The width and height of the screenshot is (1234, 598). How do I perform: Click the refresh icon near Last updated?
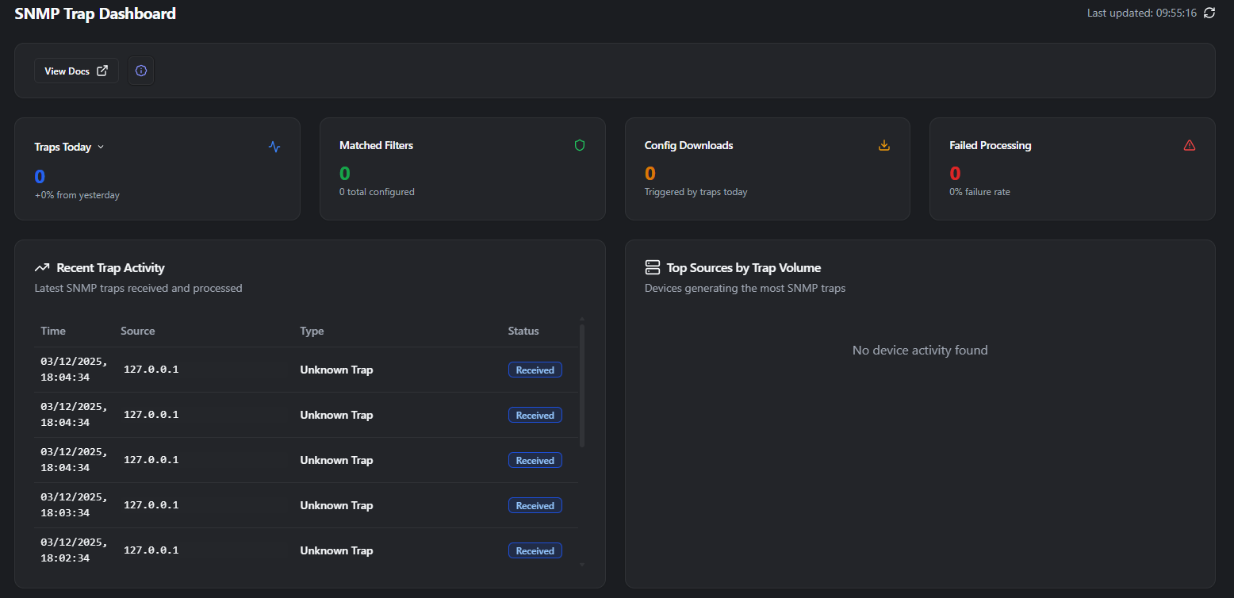(x=1209, y=13)
